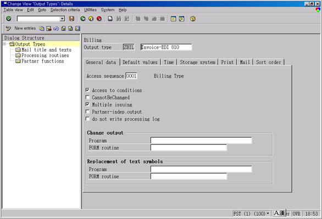Click the green Enter checkmark icon

click(9, 19)
